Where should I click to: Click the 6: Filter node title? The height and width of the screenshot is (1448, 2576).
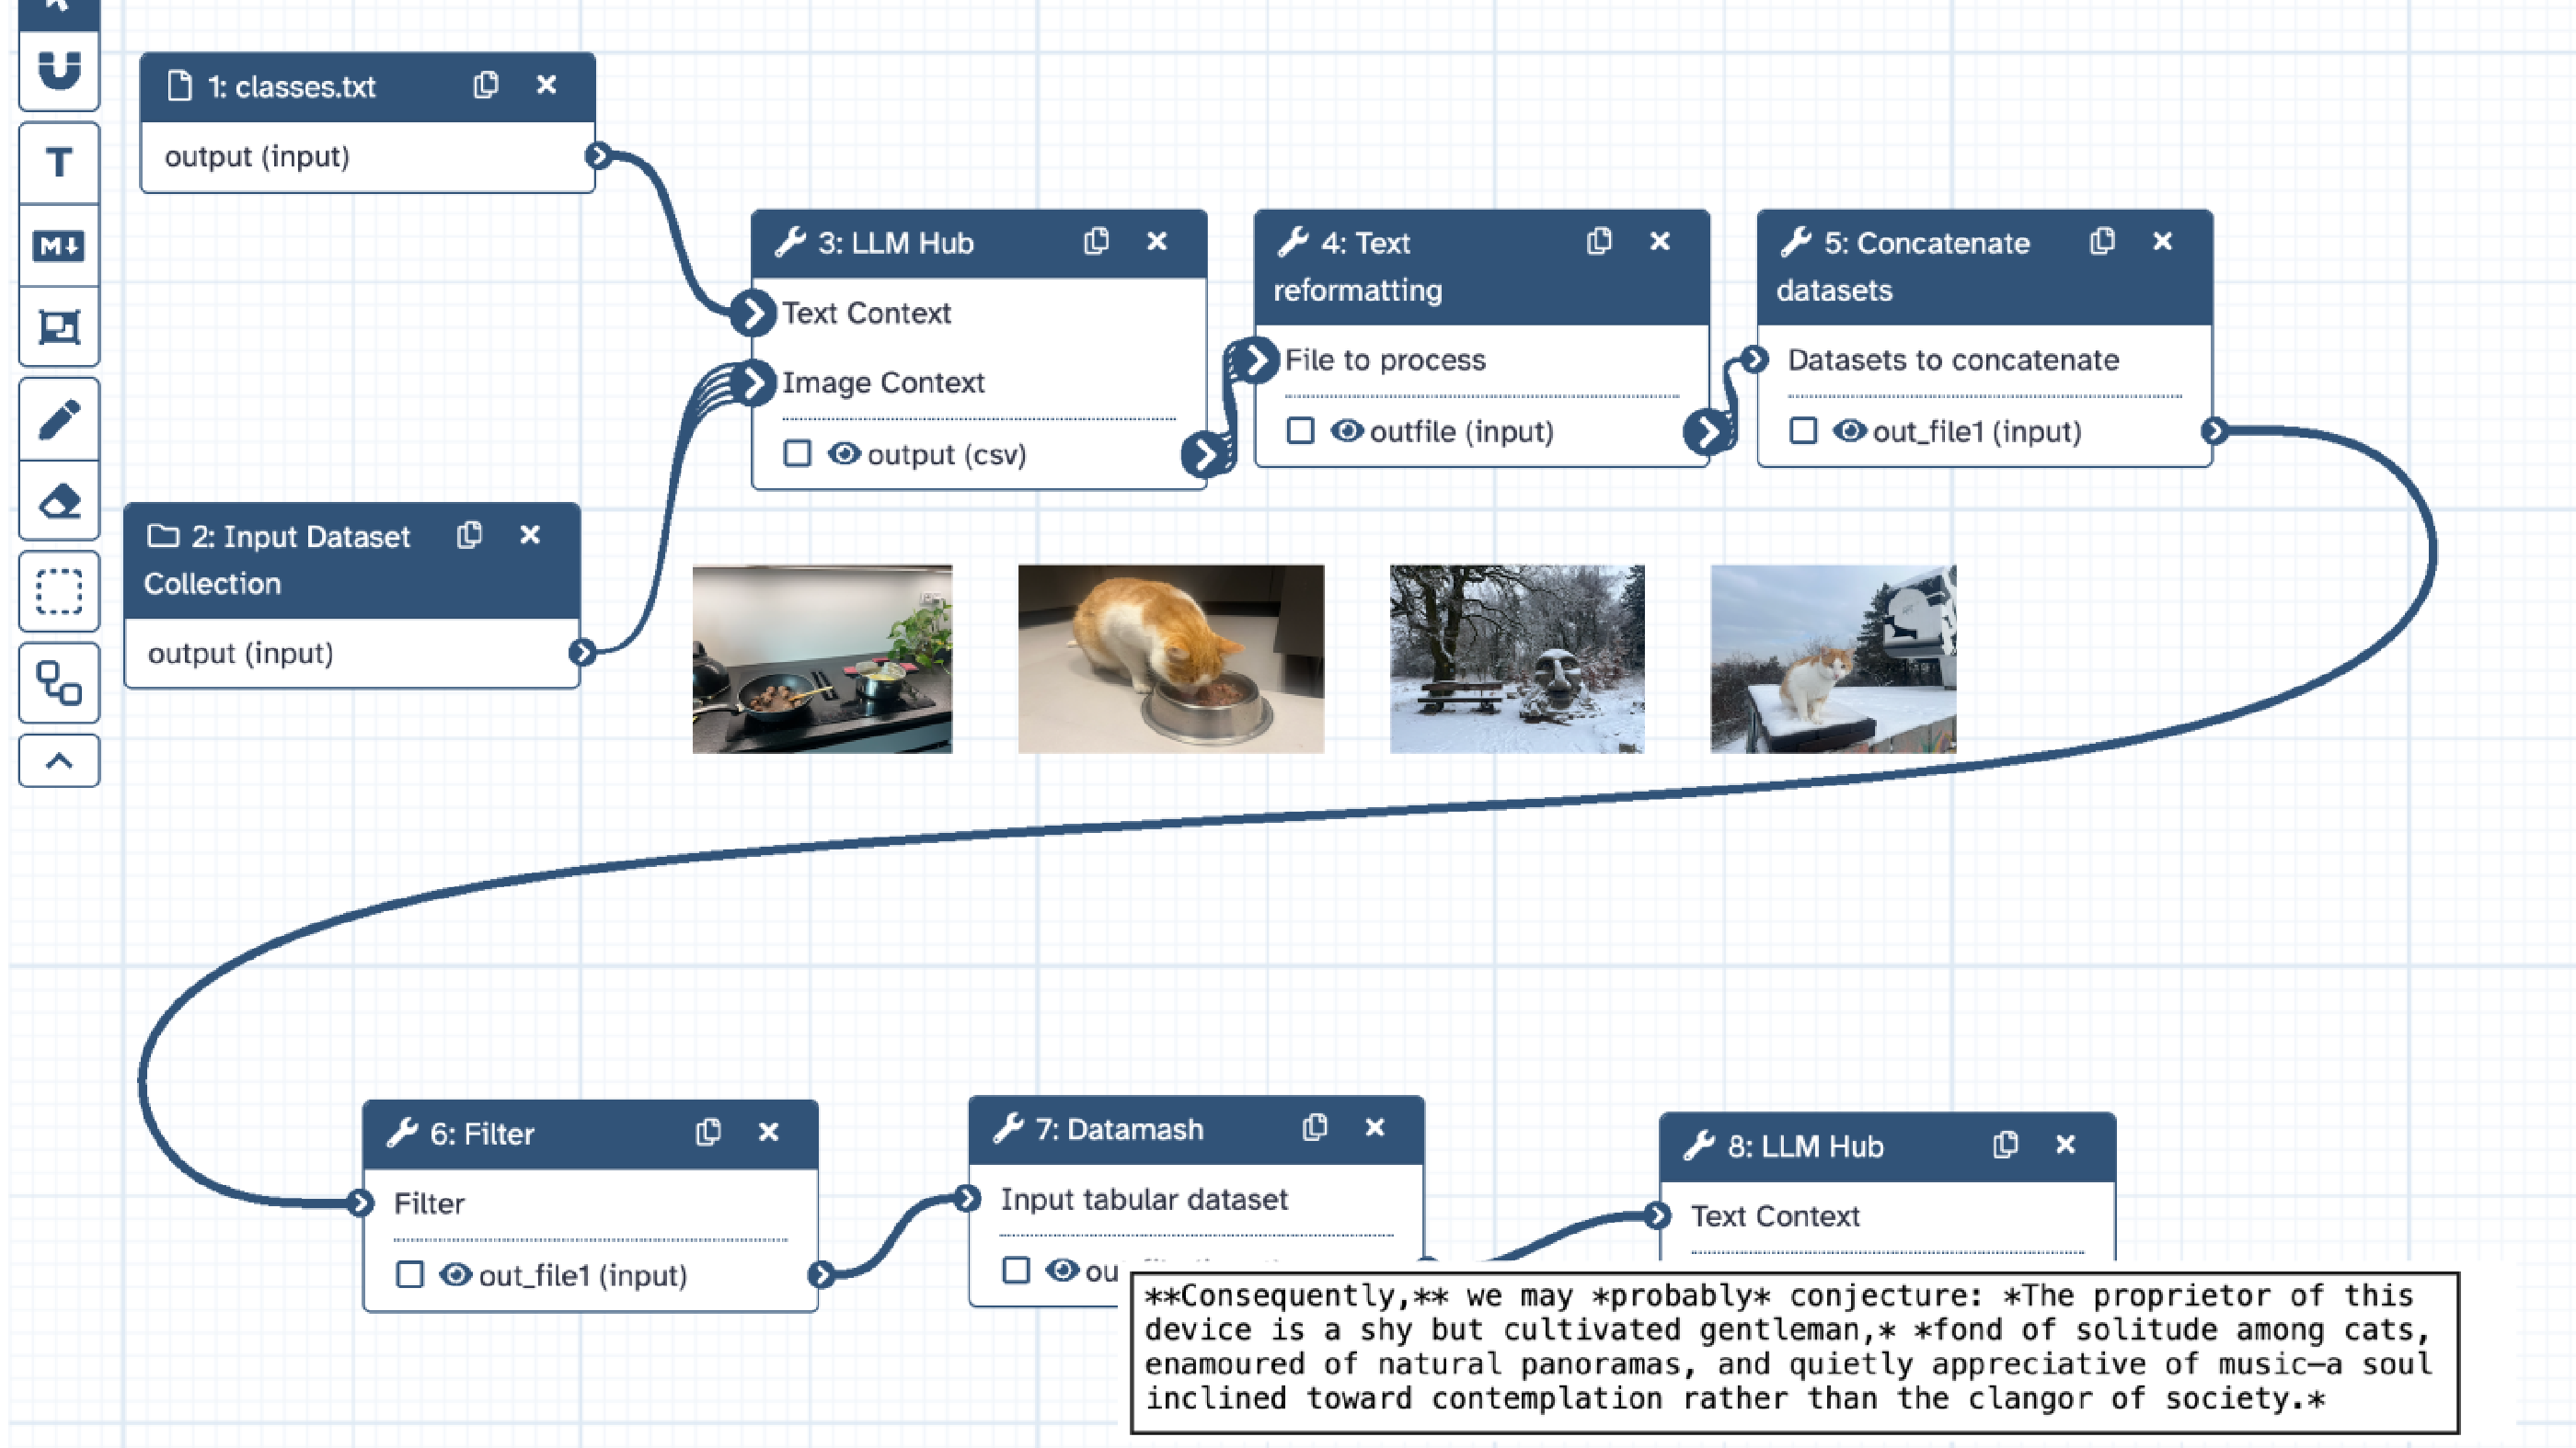(x=482, y=1134)
